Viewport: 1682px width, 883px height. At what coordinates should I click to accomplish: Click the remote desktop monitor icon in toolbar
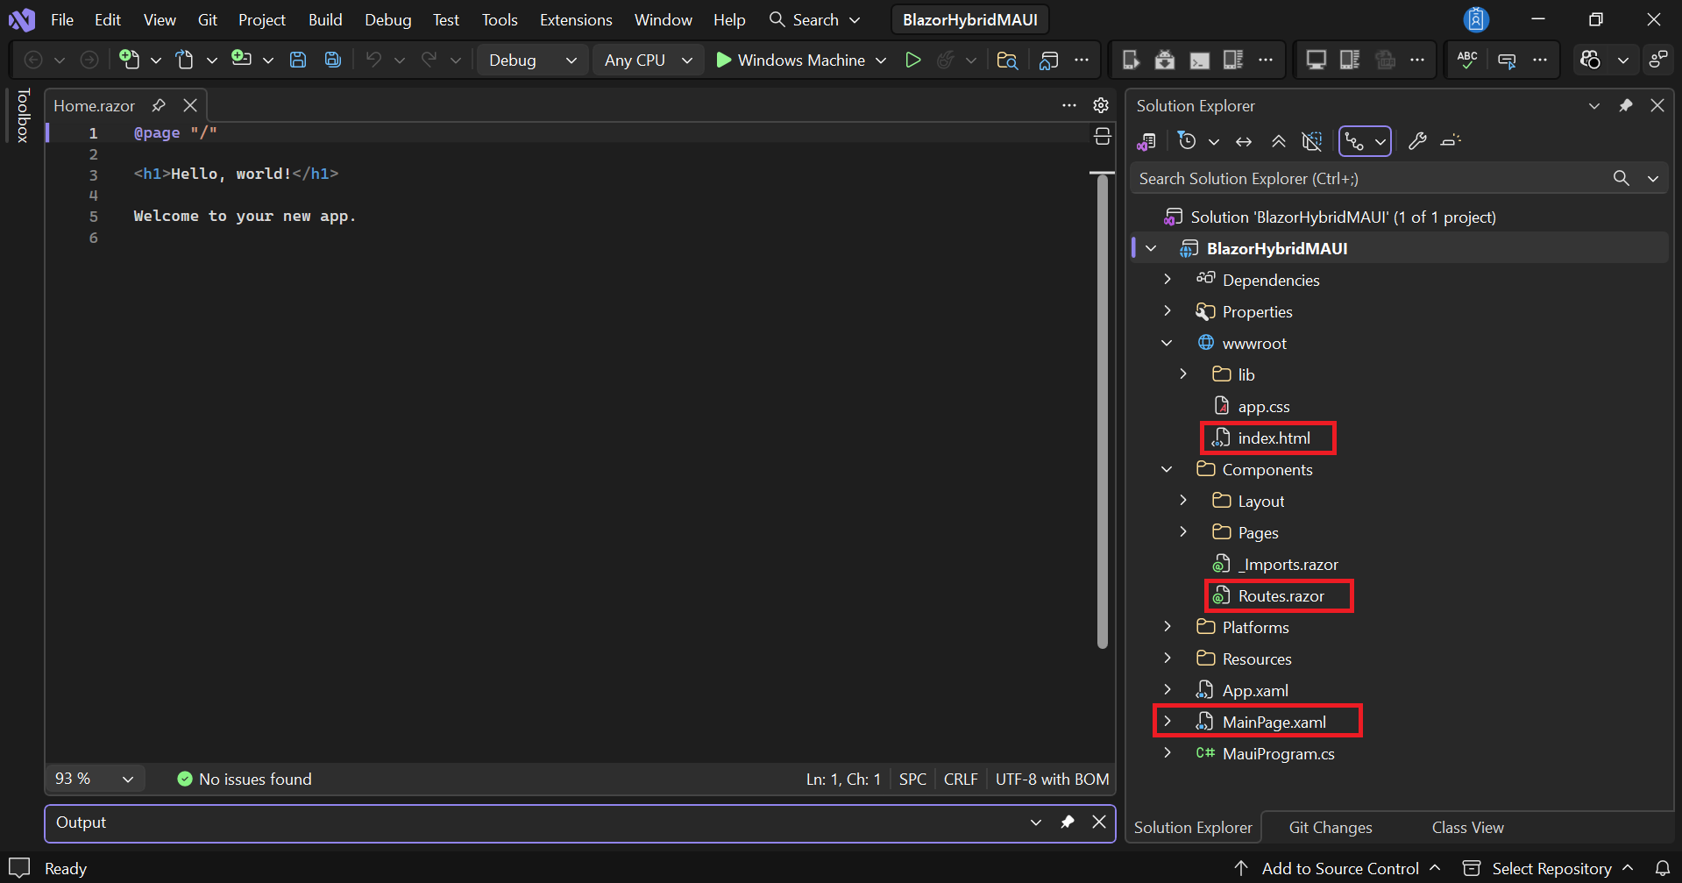pyautogui.click(x=1316, y=60)
